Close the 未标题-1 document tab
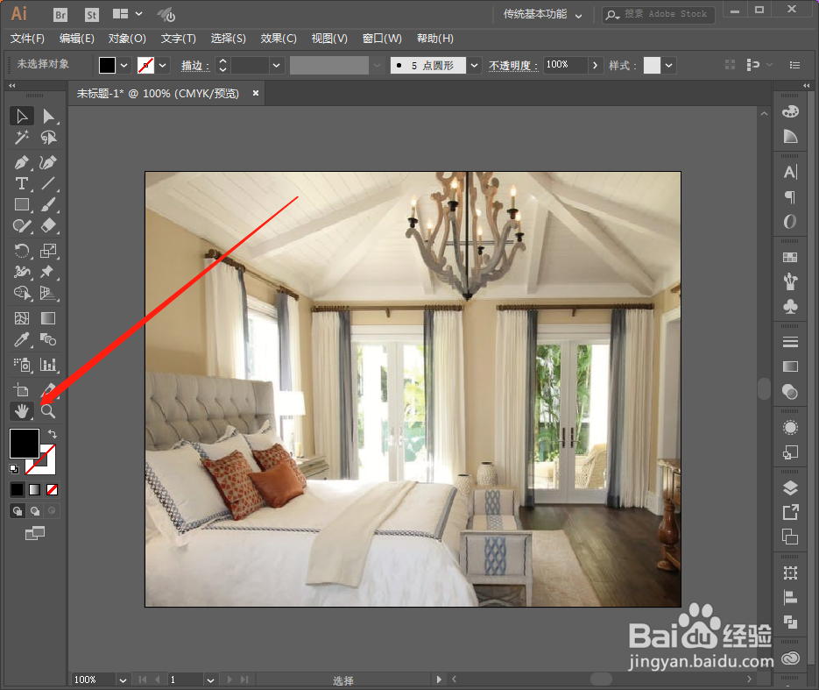This screenshot has width=819, height=690. (256, 93)
